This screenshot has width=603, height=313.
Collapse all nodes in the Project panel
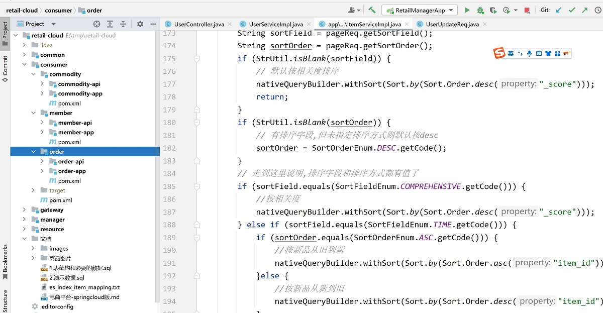(x=123, y=24)
